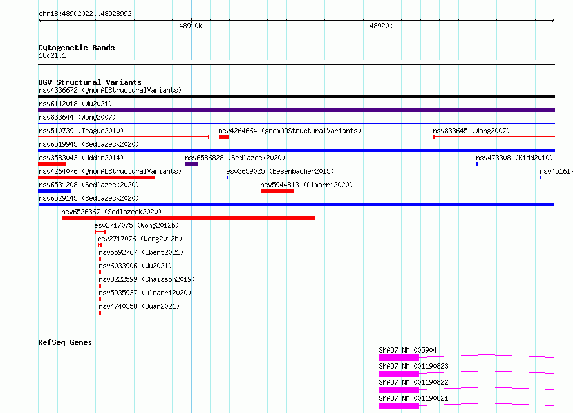The width and height of the screenshot is (573, 413).
Task: Click the red esv3583043 variant bar
Action: (52, 164)
